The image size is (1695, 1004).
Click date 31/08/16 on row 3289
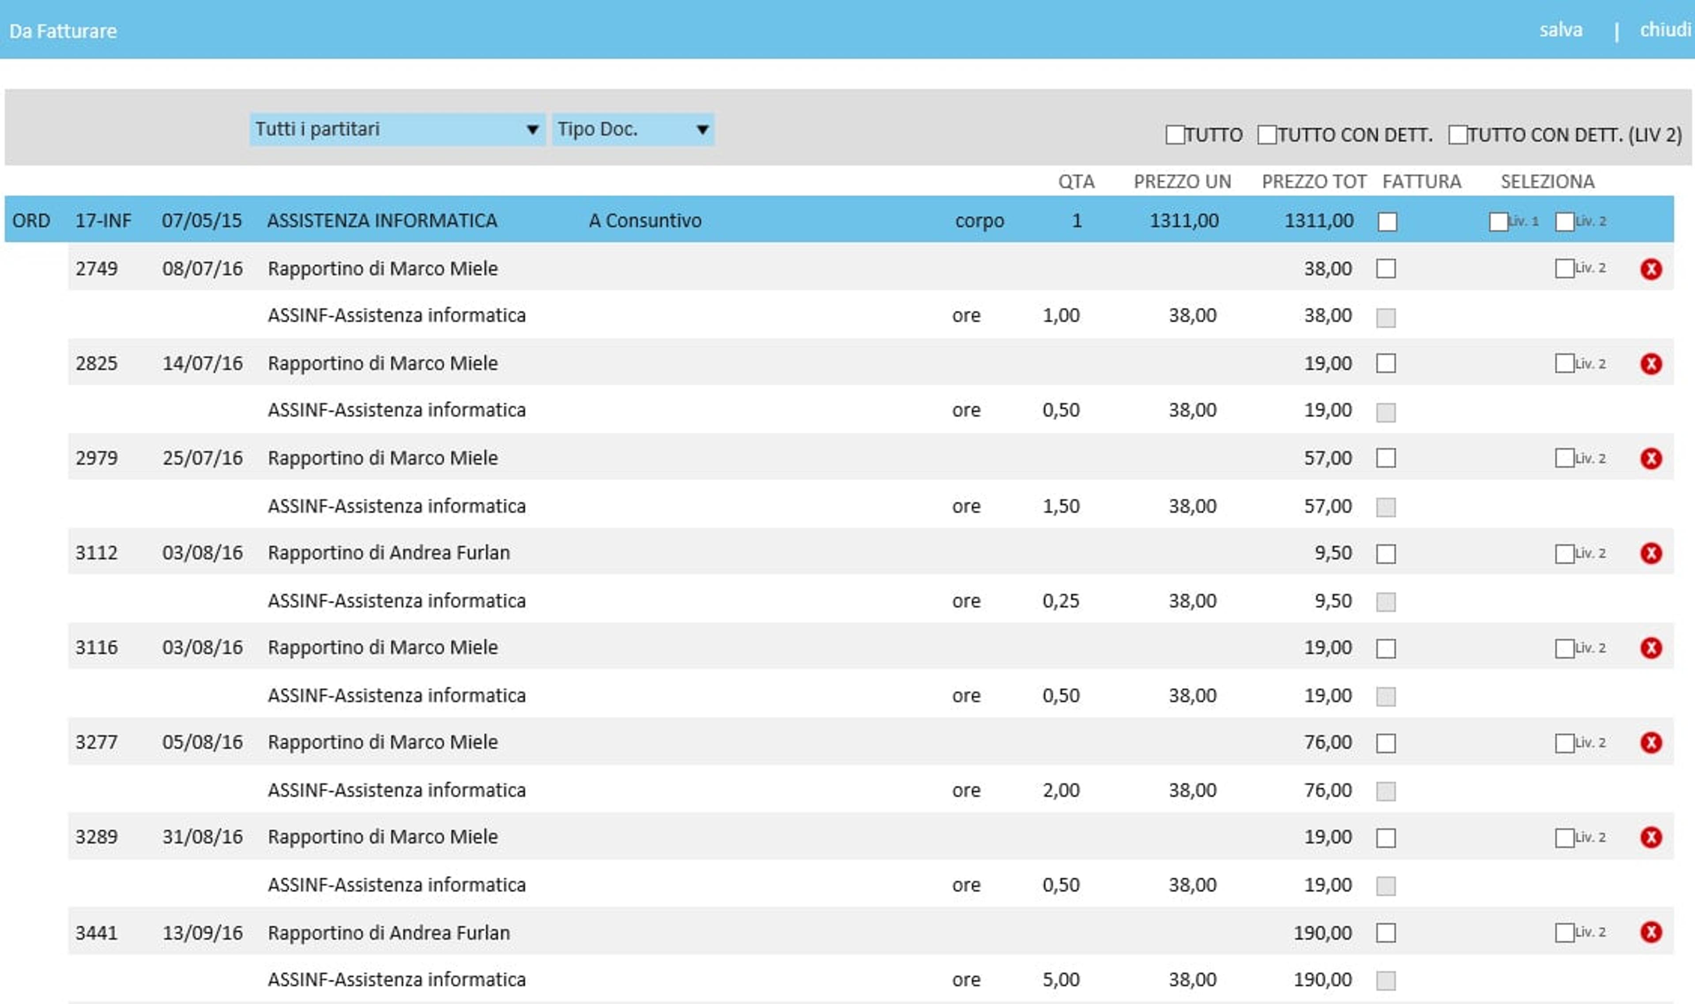[x=203, y=837]
